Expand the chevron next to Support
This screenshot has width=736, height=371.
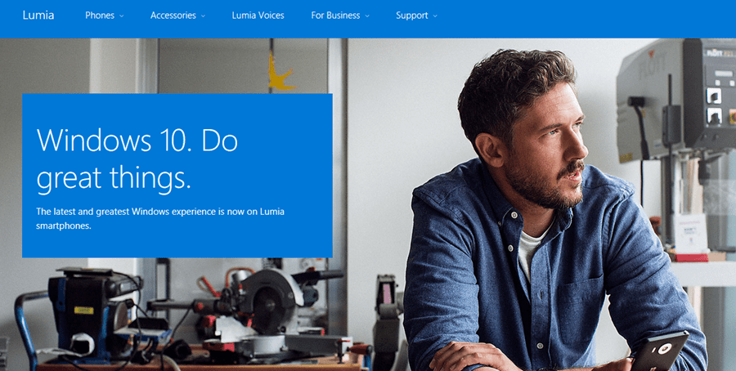pos(435,16)
